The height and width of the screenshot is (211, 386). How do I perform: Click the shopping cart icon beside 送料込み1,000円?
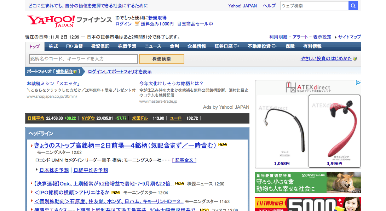137,24
